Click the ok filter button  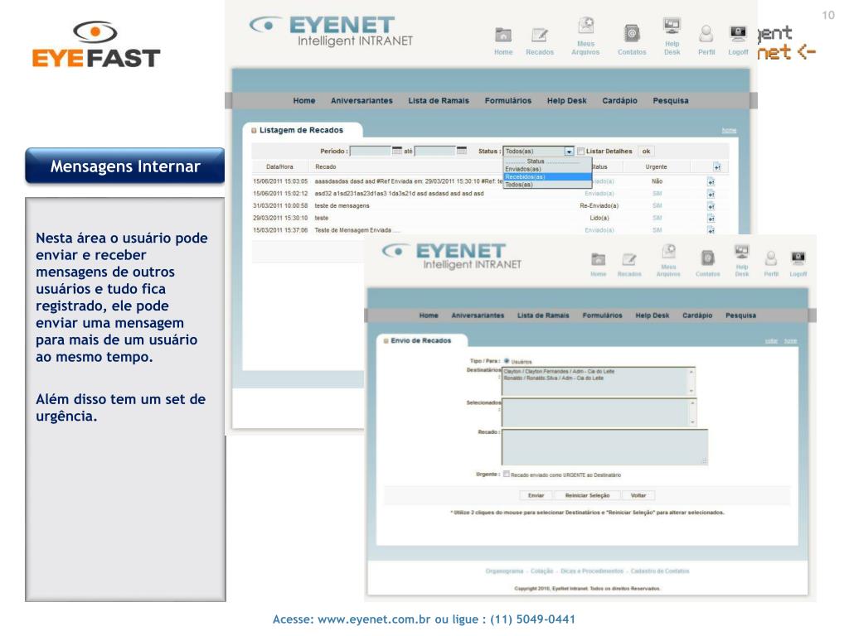coord(646,152)
